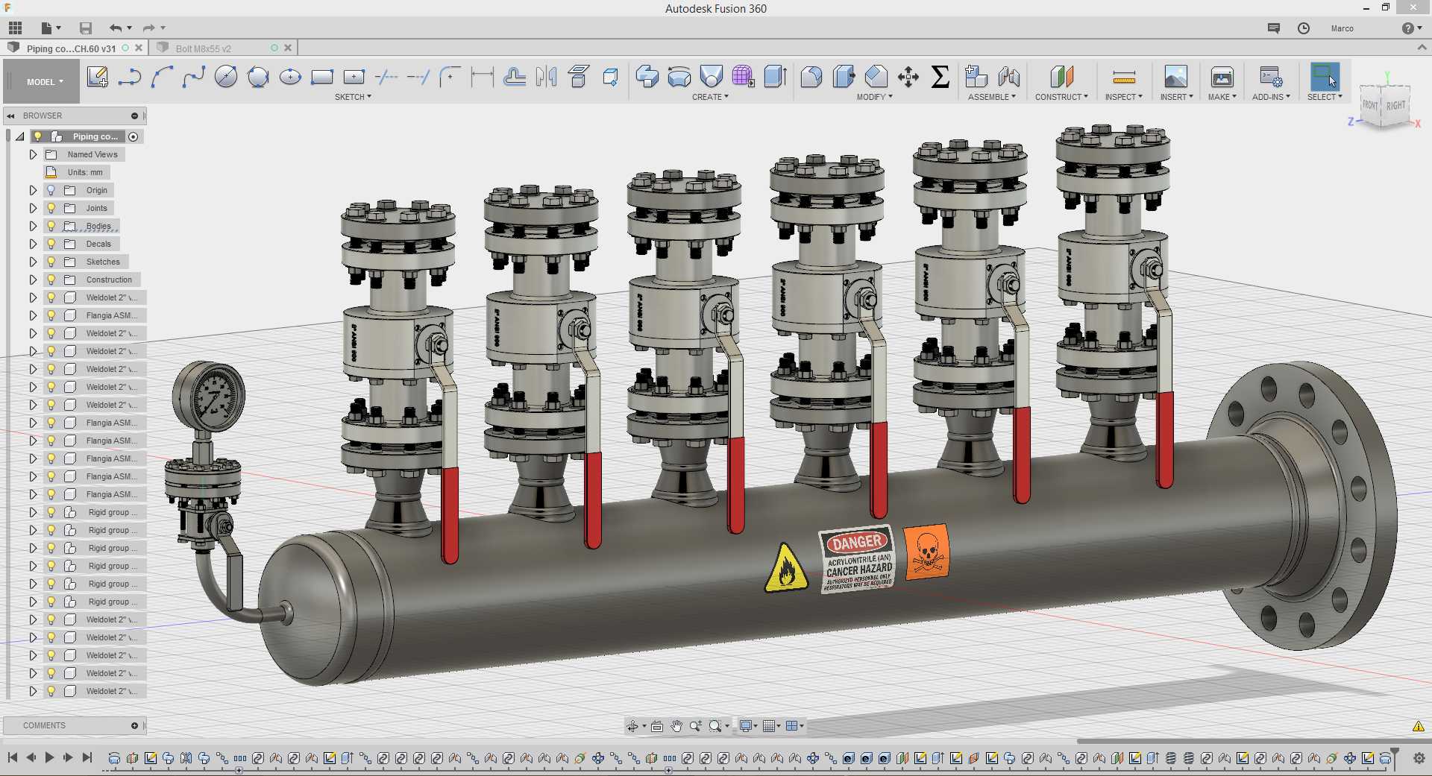This screenshot has height=776, width=1432.
Task: Toggle visibility lightbulb for Origin folder
Action: coord(51,190)
